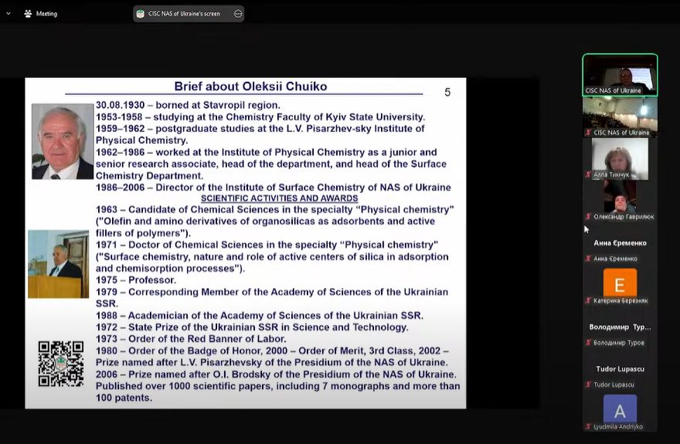Select the purple A avatar of Lyudmila Andriyko
The height and width of the screenshot is (444, 680).
tap(620, 410)
